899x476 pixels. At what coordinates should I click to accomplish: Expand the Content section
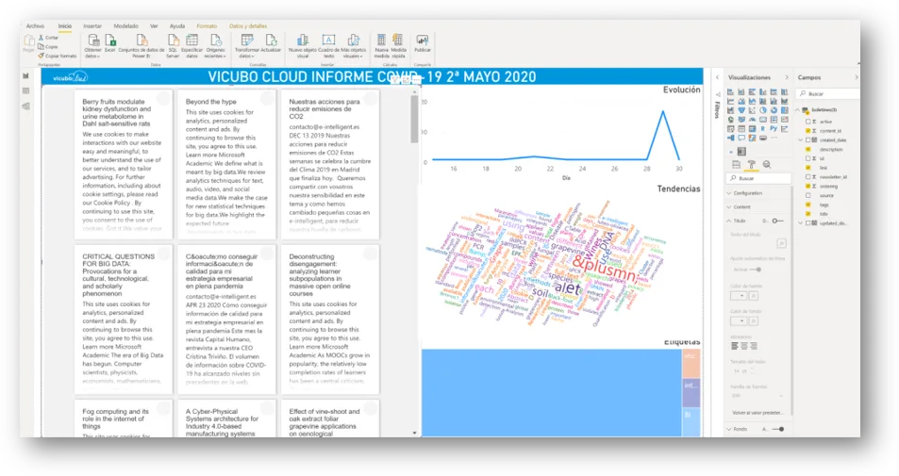pyautogui.click(x=729, y=206)
